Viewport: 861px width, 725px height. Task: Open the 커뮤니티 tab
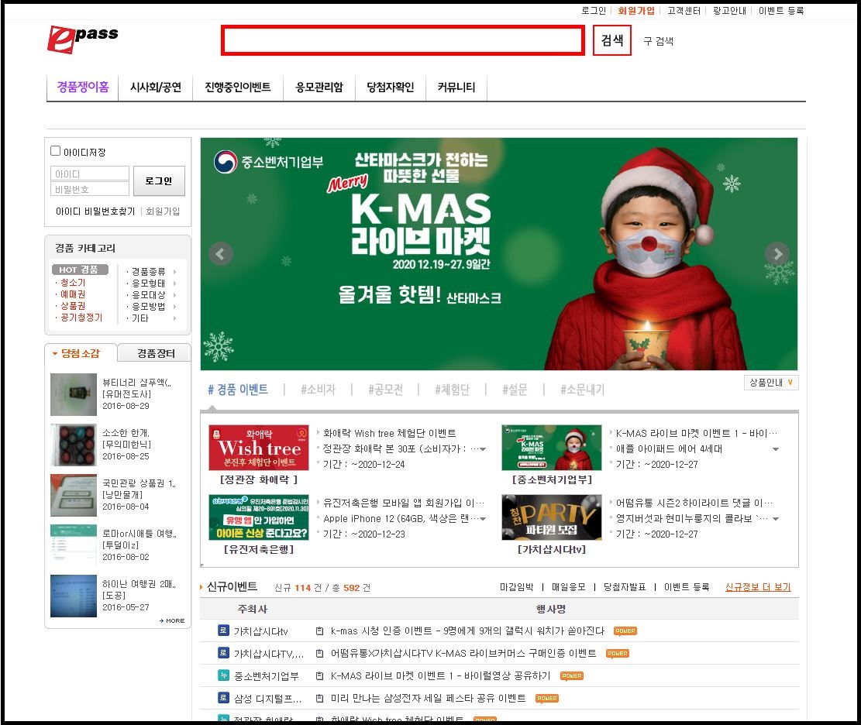456,88
